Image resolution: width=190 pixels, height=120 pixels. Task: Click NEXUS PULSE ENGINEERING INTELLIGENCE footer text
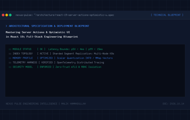click(31, 104)
